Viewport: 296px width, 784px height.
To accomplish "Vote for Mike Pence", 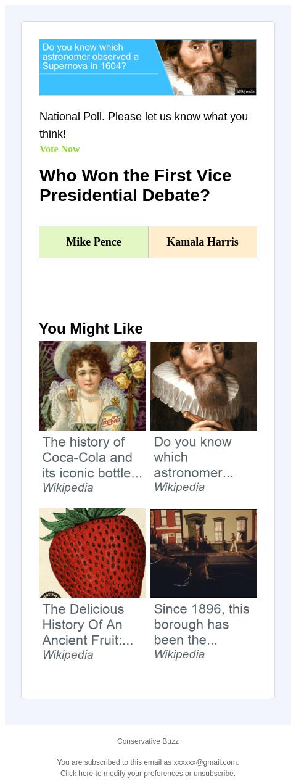I will click(x=94, y=242).
